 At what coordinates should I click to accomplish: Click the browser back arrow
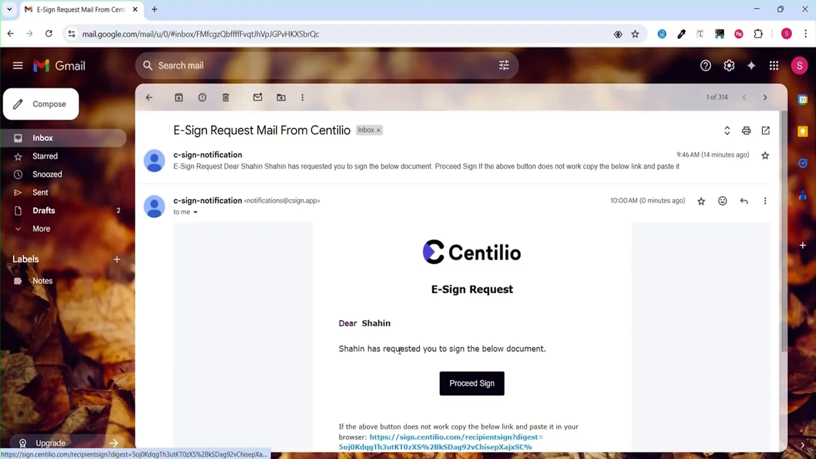coord(11,34)
